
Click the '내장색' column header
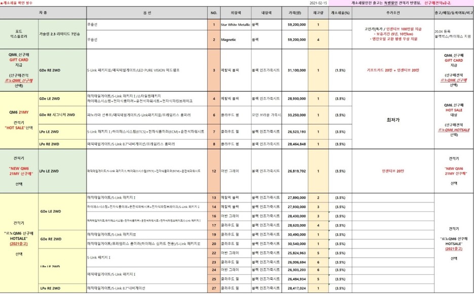(x=266, y=13)
